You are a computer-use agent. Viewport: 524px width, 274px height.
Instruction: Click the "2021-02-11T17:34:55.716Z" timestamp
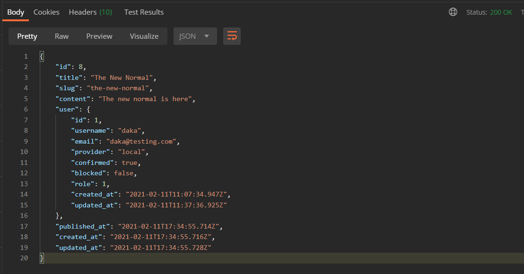tap(161, 237)
